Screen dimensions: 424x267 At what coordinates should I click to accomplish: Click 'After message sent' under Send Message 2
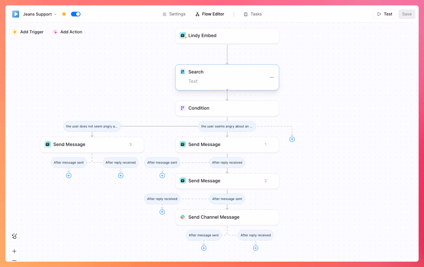(227, 199)
